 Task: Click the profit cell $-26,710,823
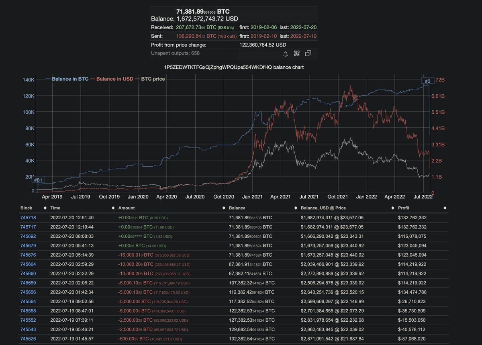coord(412,302)
